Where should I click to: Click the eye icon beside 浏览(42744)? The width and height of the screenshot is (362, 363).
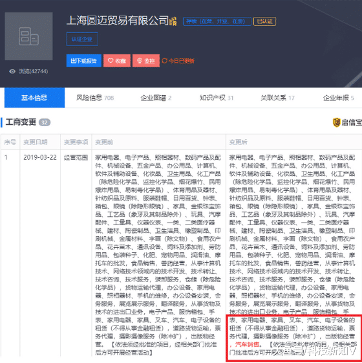point(12,71)
